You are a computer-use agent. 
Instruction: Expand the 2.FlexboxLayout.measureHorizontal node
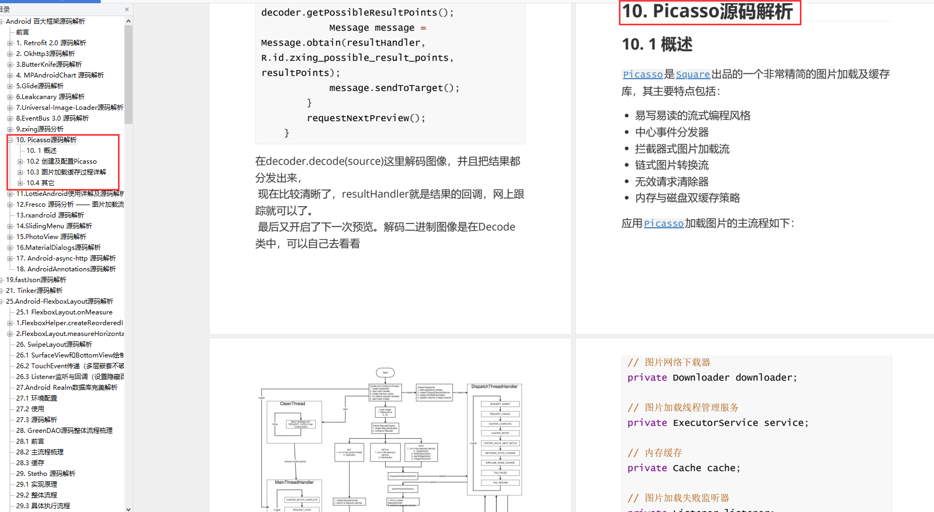coord(10,334)
